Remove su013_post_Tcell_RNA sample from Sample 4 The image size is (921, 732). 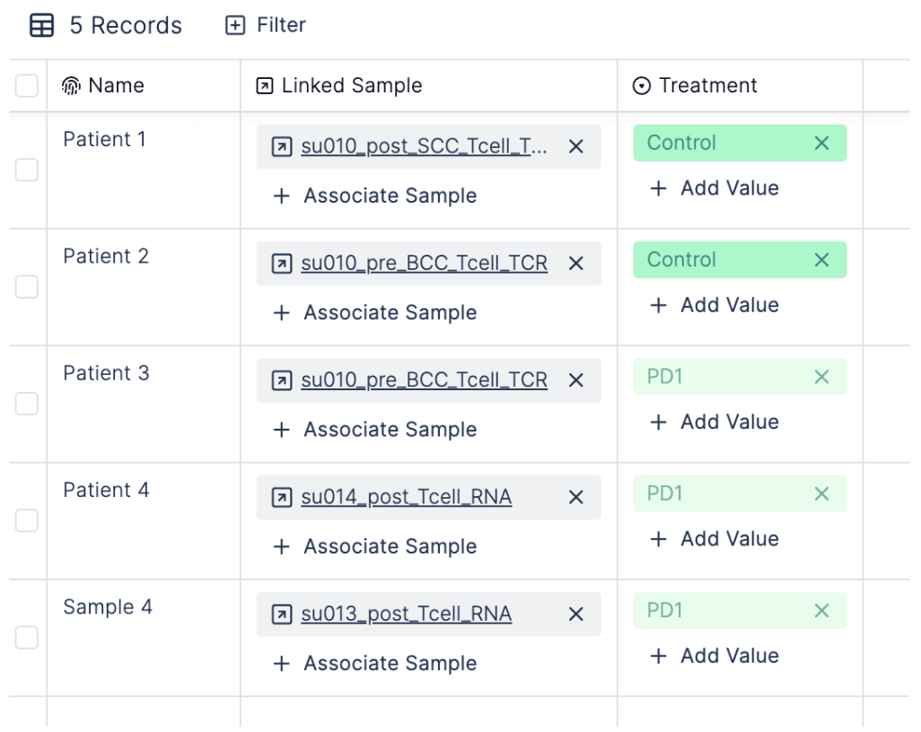click(x=576, y=614)
